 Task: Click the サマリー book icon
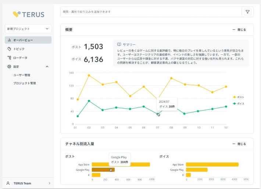pos(119,44)
